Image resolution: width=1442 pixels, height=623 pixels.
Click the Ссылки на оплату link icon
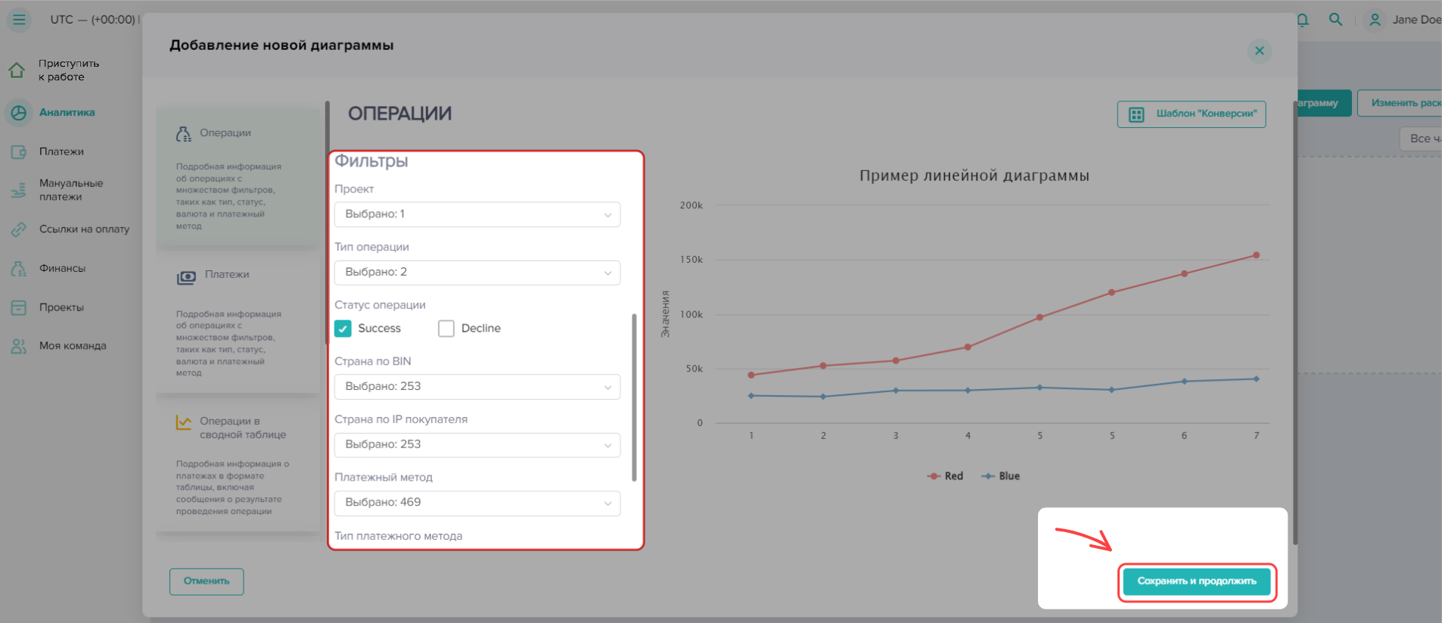point(19,229)
